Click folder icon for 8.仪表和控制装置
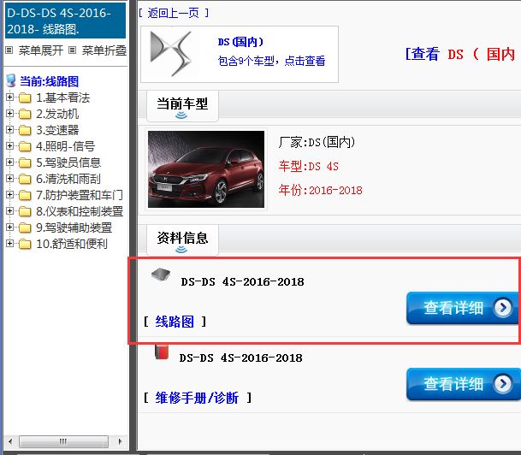This screenshot has width=521, height=455. click(25, 211)
